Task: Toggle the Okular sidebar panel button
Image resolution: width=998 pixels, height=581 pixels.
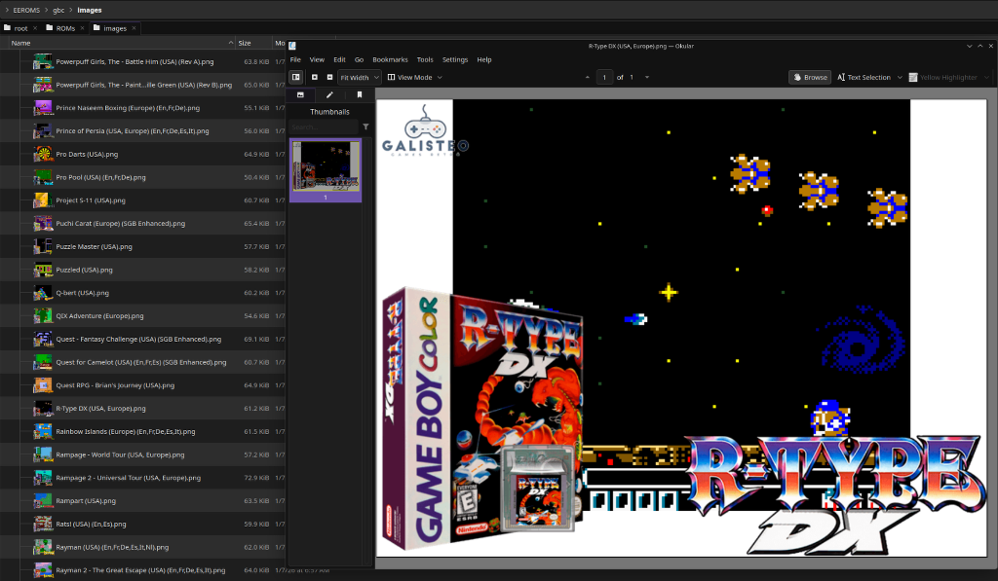Action: click(296, 77)
